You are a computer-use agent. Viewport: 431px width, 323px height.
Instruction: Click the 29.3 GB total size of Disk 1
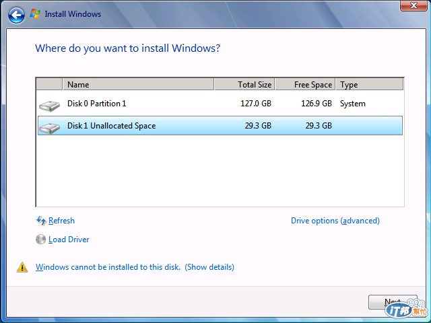[x=258, y=126]
